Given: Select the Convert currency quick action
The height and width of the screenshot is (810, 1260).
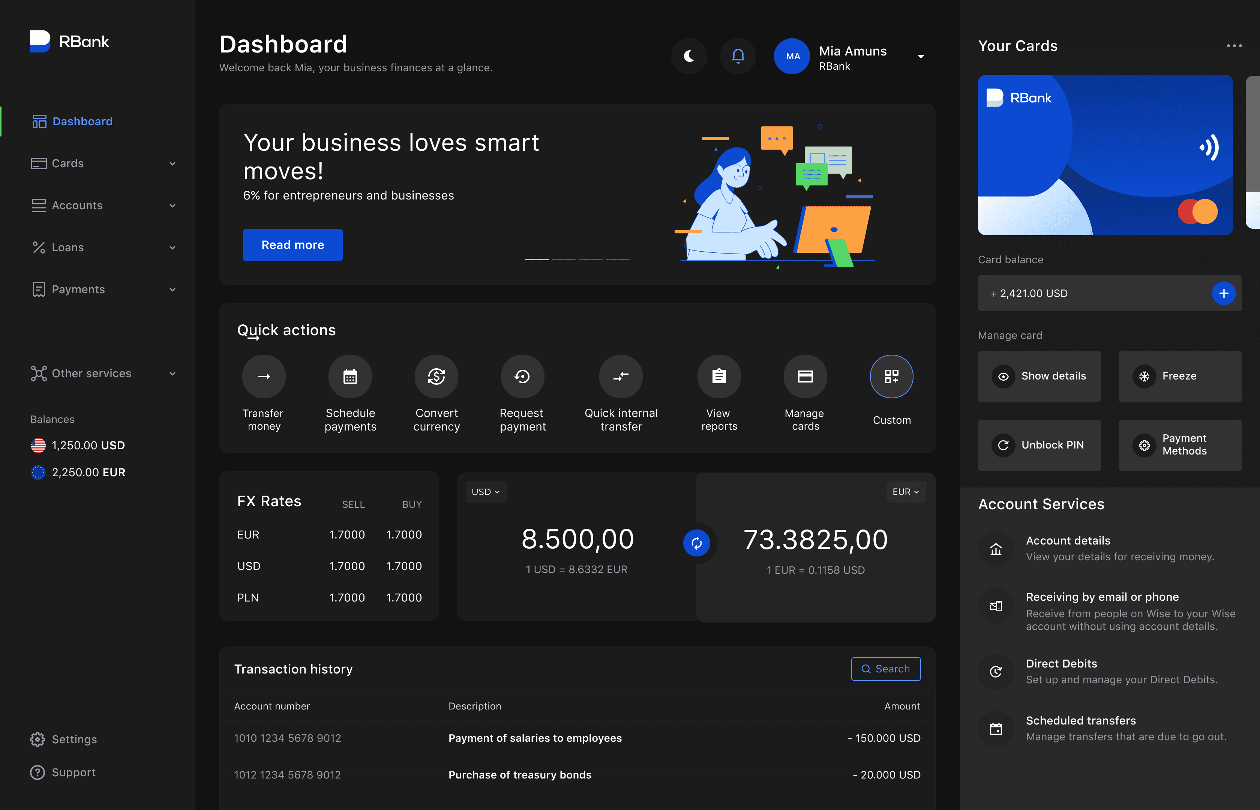Looking at the screenshot, I should [x=436, y=376].
